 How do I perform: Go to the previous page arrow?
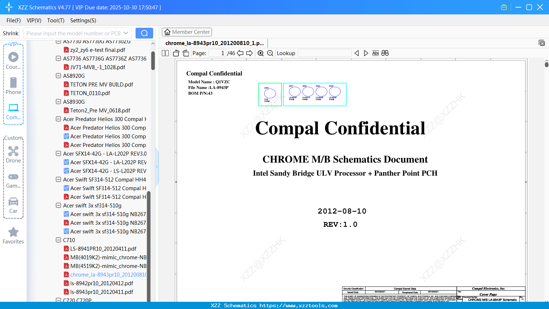click(x=240, y=53)
